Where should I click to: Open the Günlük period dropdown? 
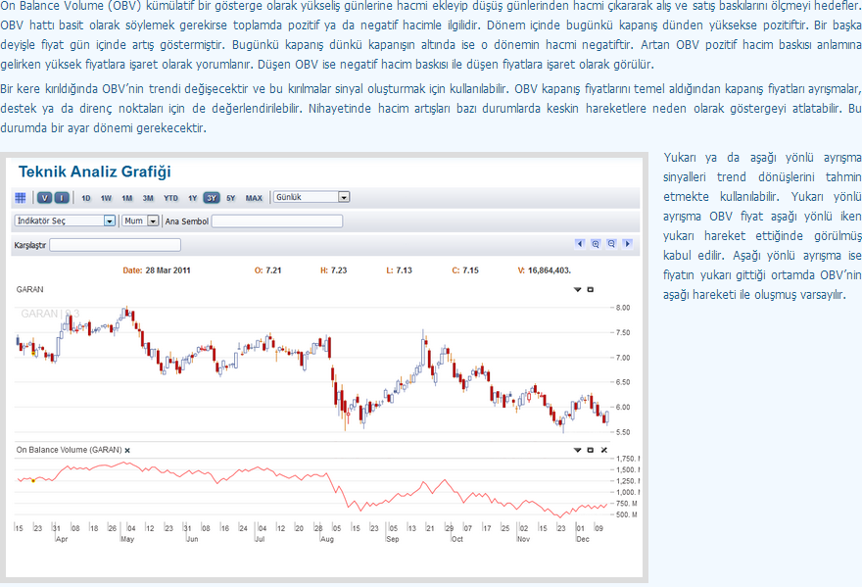(311, 197)
